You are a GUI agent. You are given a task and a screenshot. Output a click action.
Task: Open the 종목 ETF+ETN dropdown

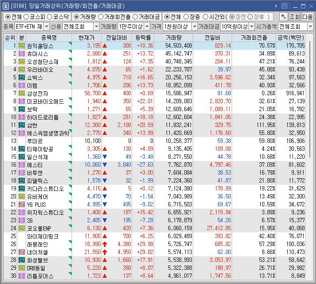click(x=46, y=26)
